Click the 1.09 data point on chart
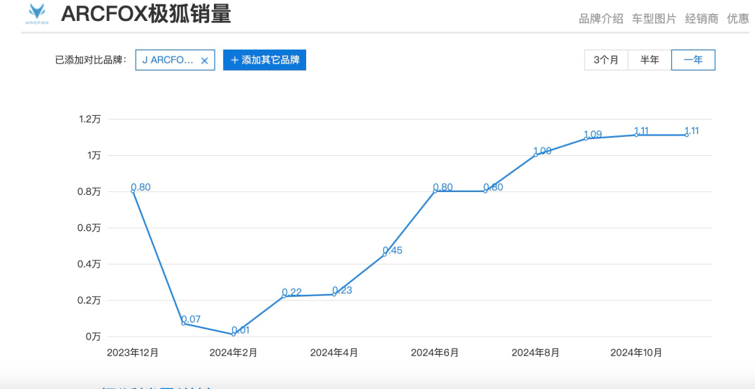The width and height of the screenshot is (755, 389). tap(586, 138)
